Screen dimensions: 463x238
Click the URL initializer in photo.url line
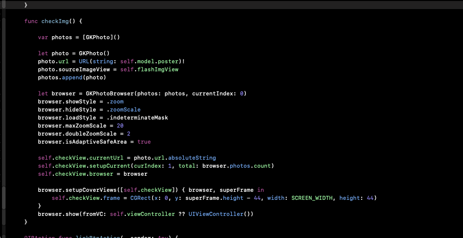84,61
